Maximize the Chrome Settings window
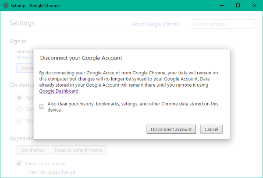263x178 pixels. 238,6
